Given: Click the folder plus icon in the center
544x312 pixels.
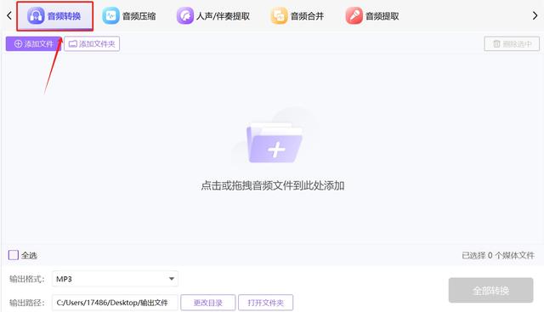Looking at the screenshot, I should point(274,143).
